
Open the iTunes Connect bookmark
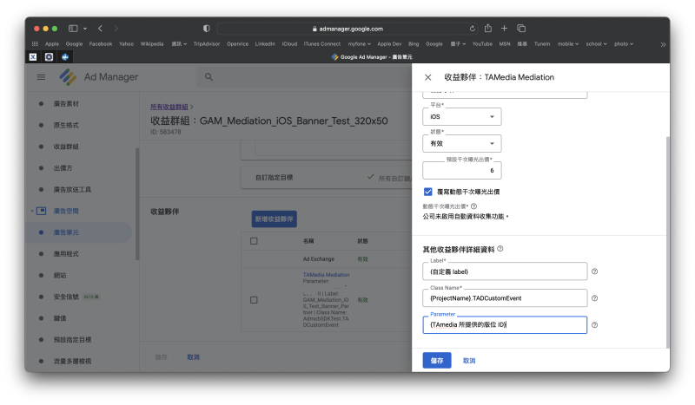pyautogui.click(x=322, y=44)
